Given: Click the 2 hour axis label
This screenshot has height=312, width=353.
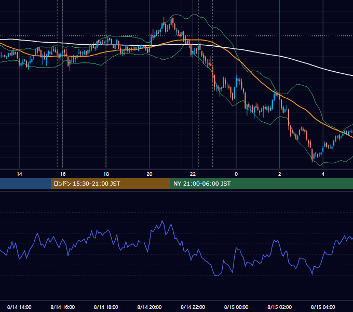Looking at the screenshot, I should pos(280,174).
